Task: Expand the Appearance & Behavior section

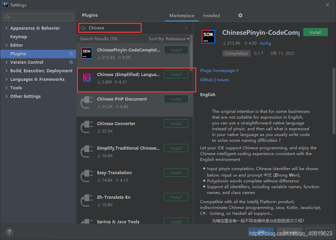Action: (x=6, y=28)
